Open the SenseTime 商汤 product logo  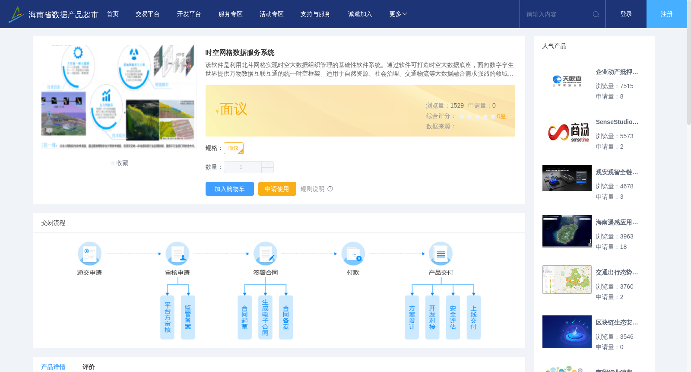[x=567, y=131]
